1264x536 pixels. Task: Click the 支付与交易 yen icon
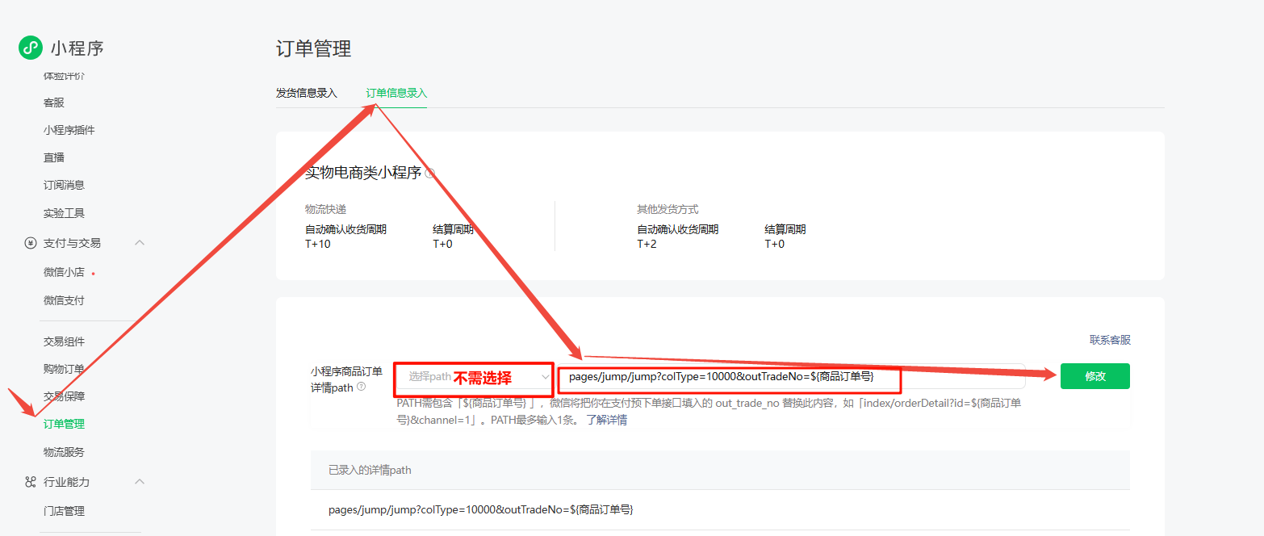click(x=31, y=243)
